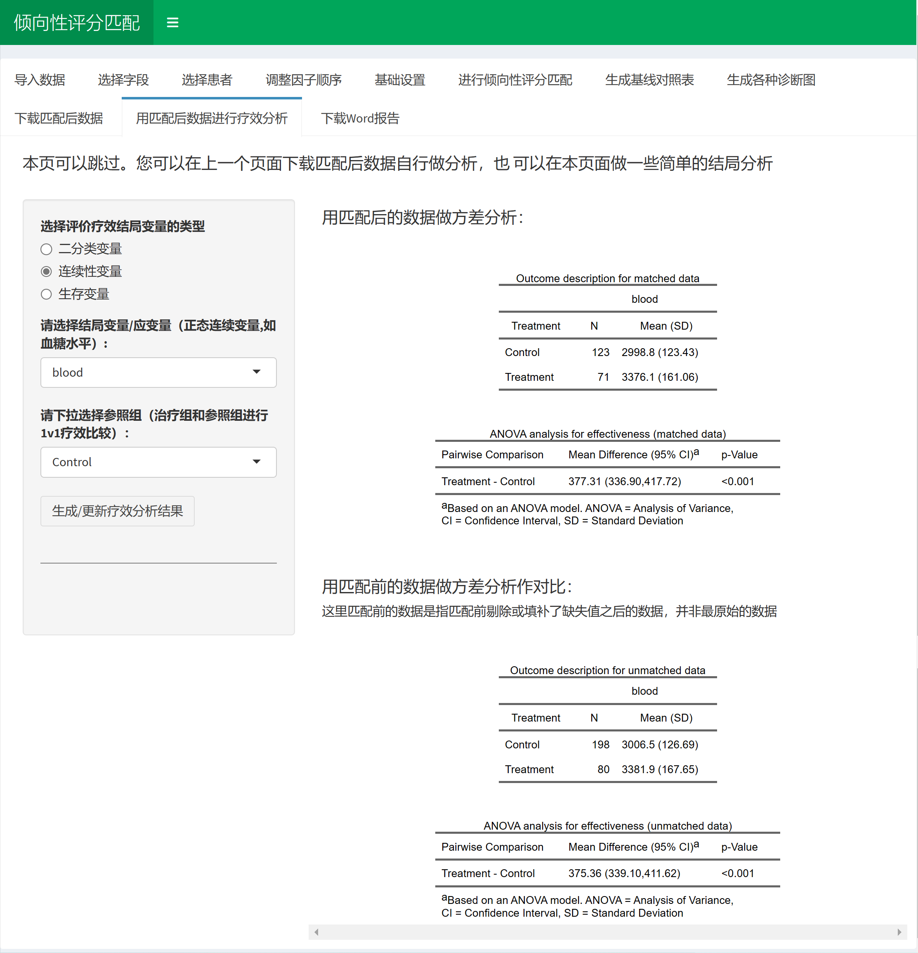Switch to the 导入数据 tab
This screenshot has width=918, height=953.
tap(40, 80)
